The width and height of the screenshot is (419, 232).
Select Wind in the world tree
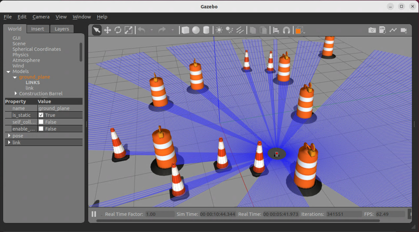(18, 66)
